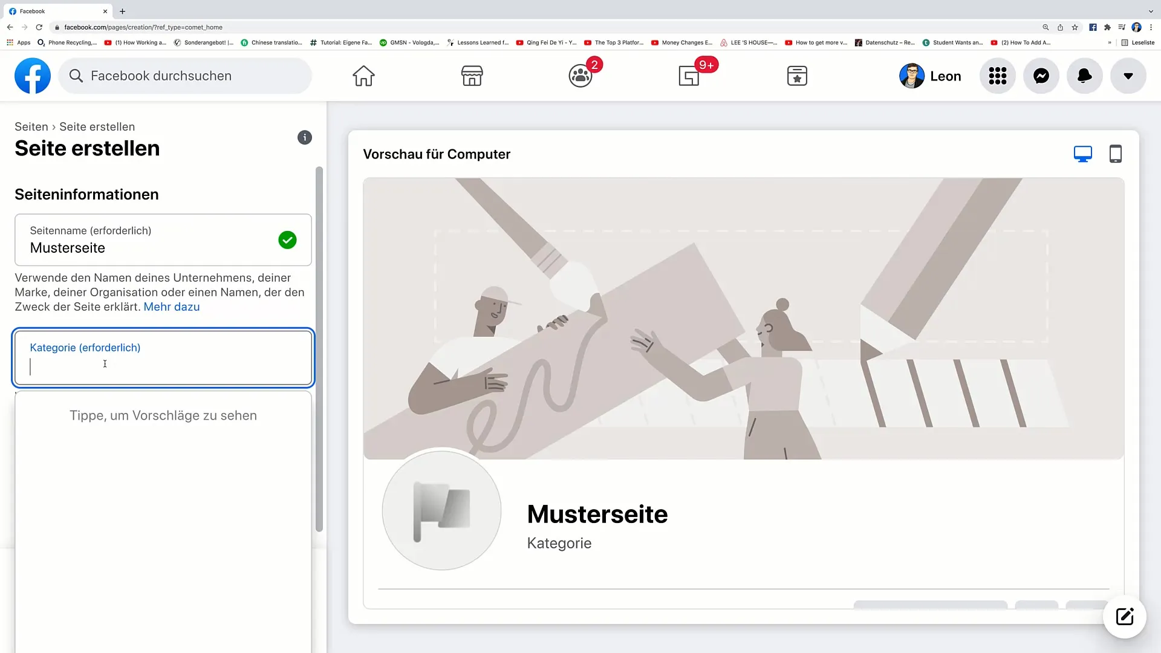
Task: Open the Pages feed icon showing 9+
Action: point(689,76)
